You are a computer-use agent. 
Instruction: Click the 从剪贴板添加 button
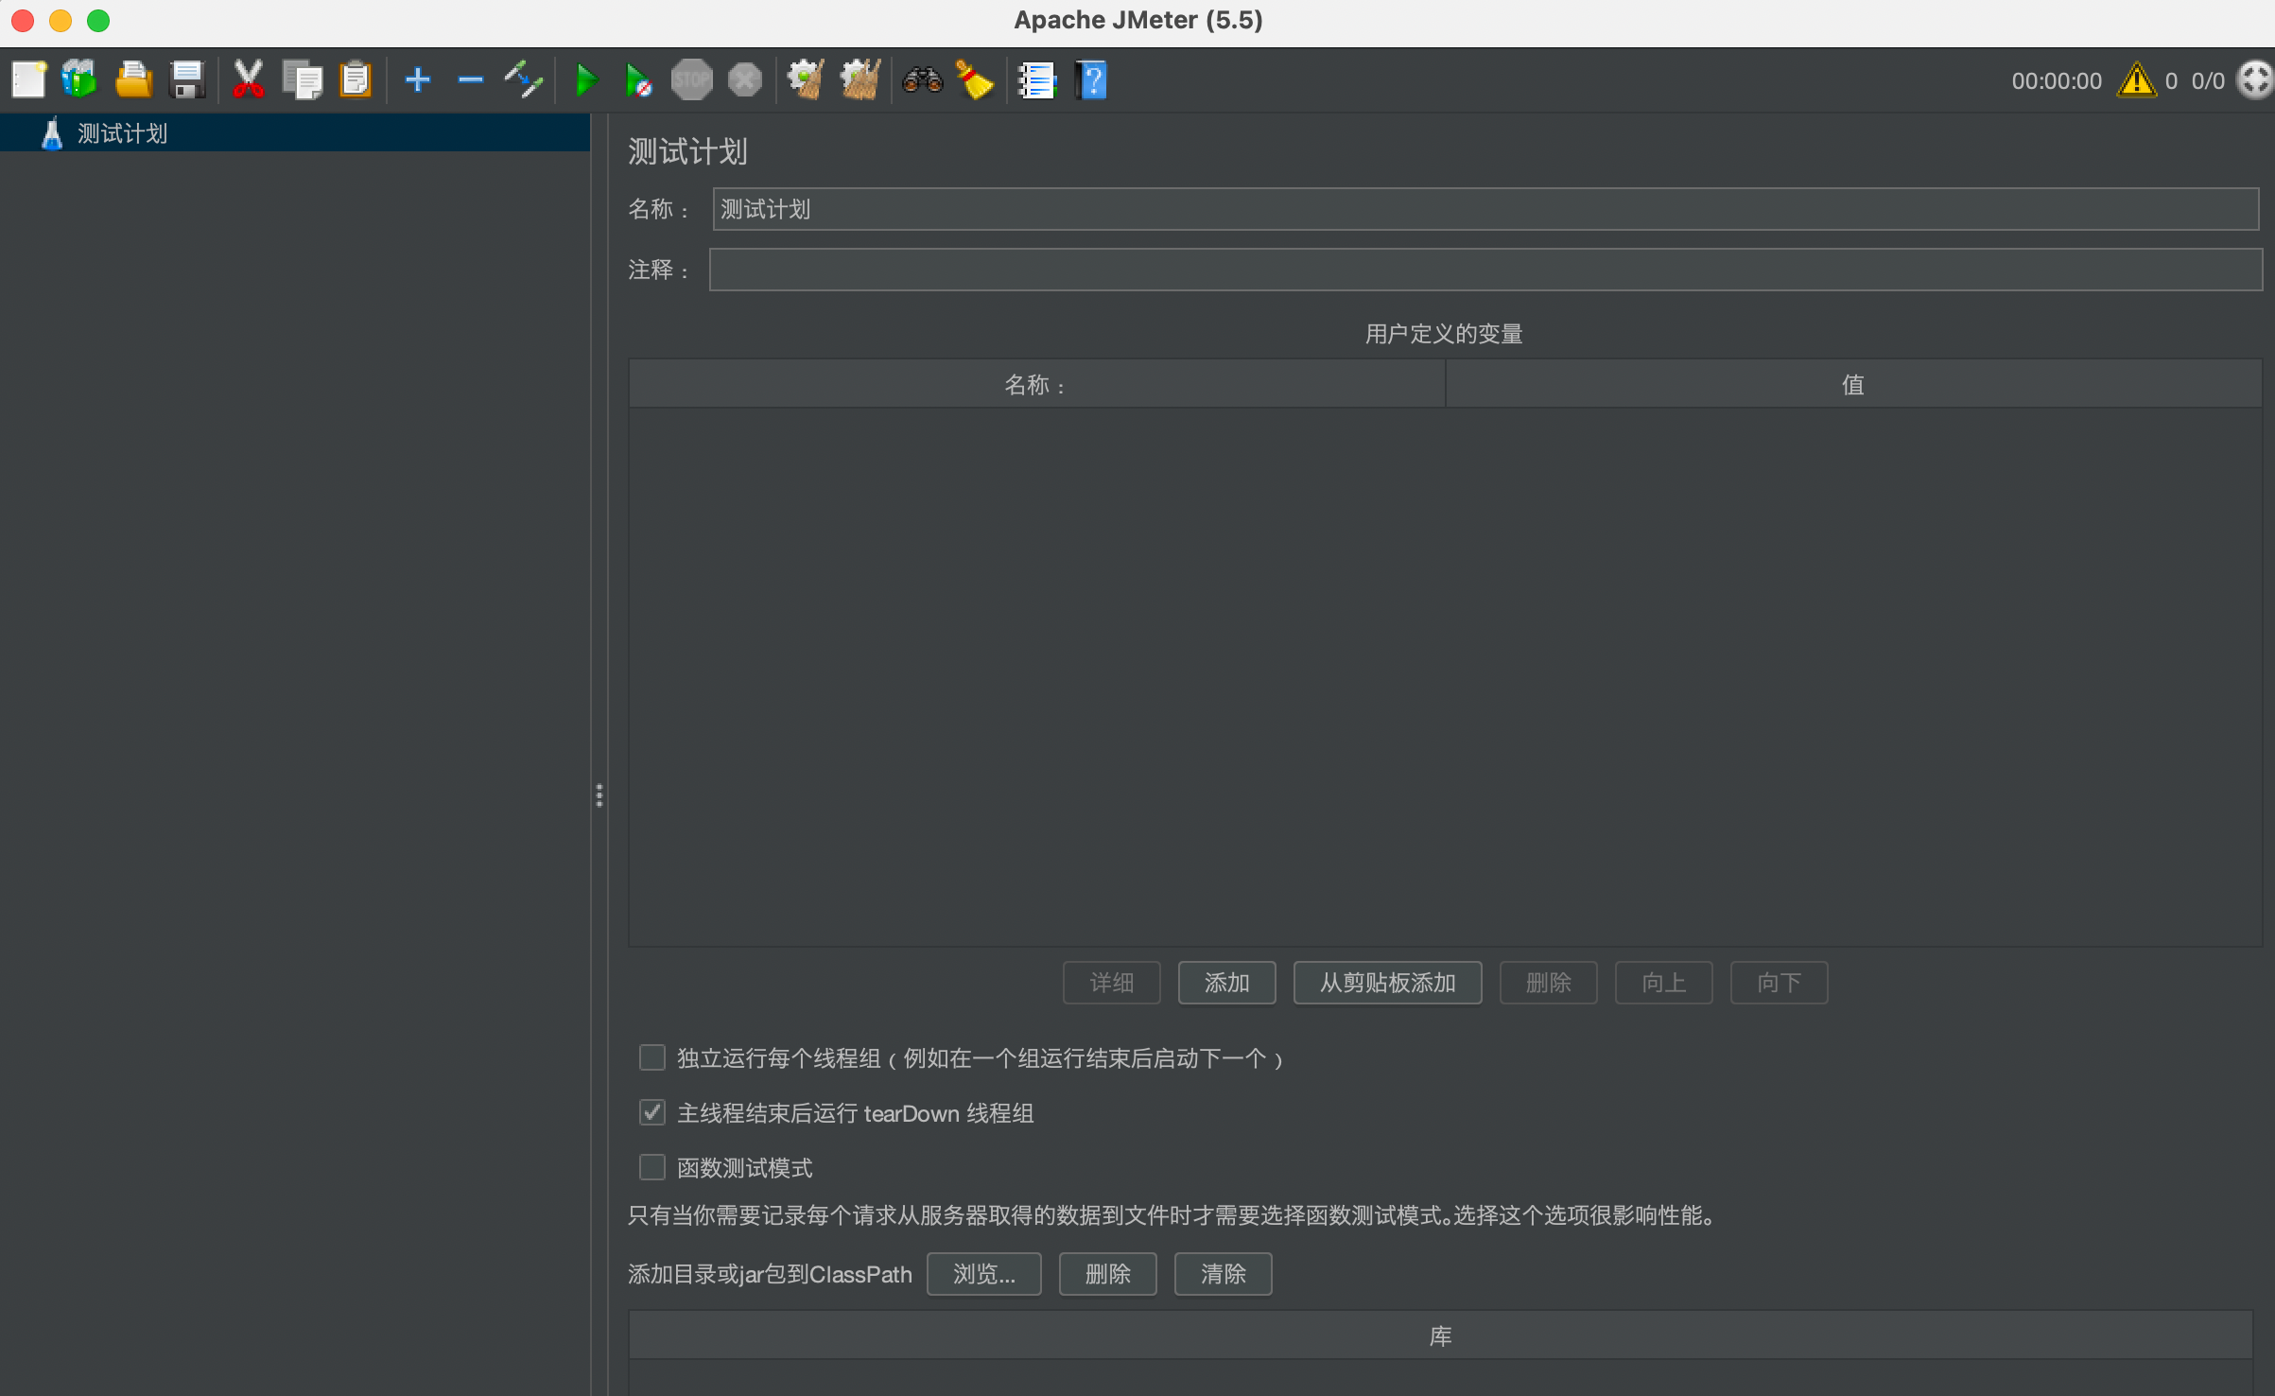pos(1387,983)
